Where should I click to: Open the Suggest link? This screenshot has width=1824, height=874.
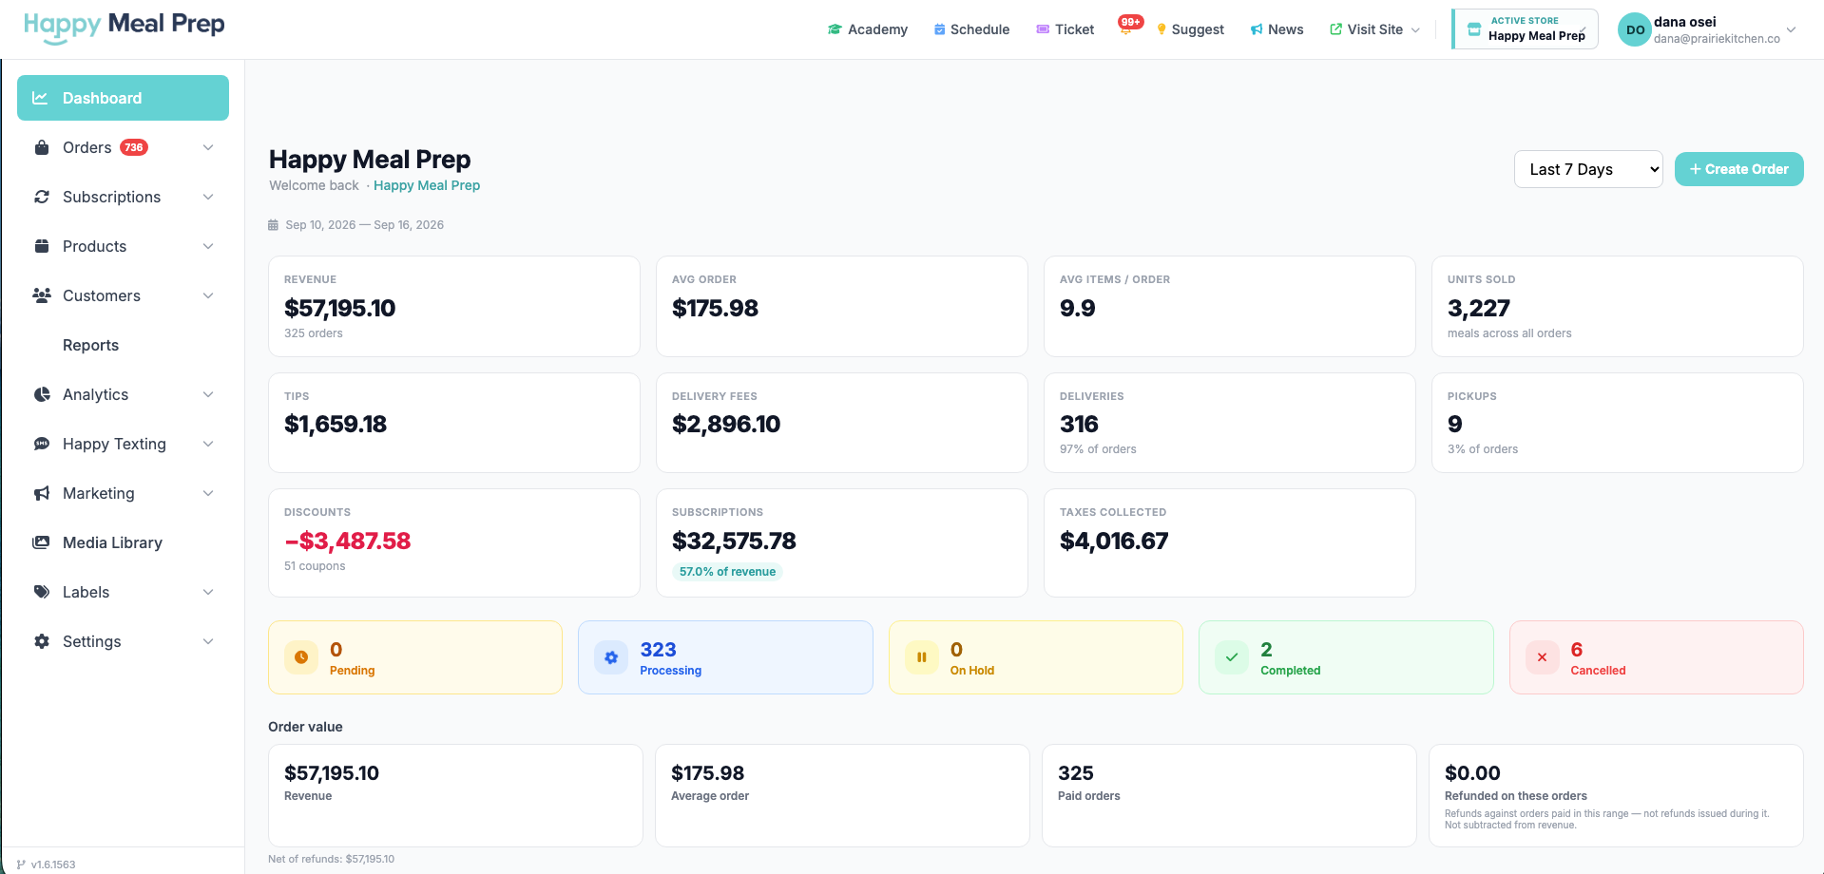pyautogui.click(x=1190, y=29)
